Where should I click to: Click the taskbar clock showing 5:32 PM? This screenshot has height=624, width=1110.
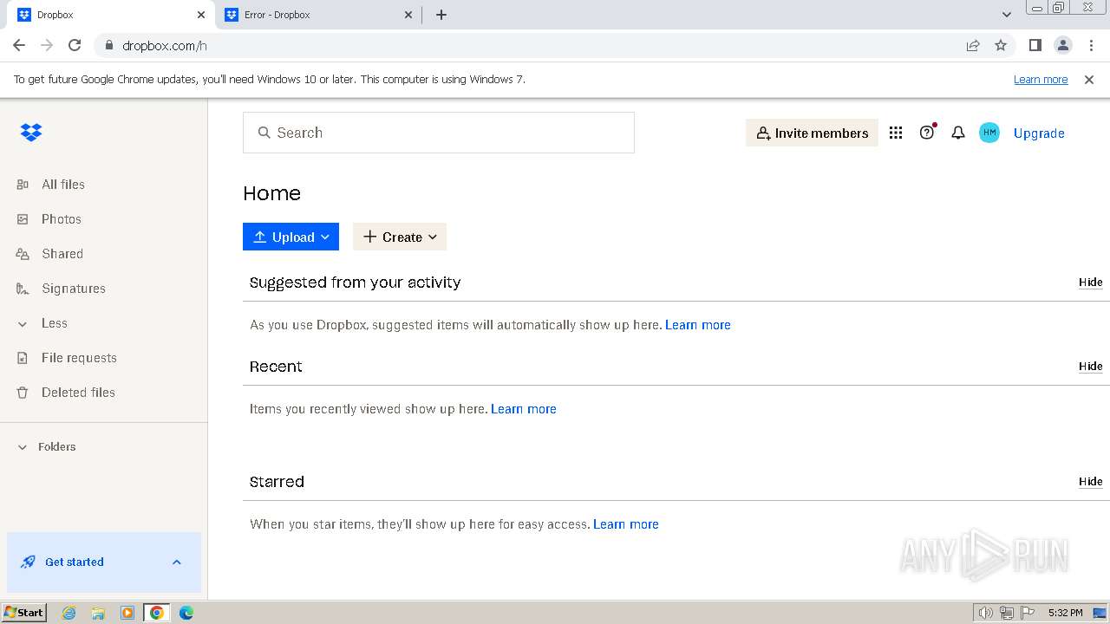point(1065,613)
